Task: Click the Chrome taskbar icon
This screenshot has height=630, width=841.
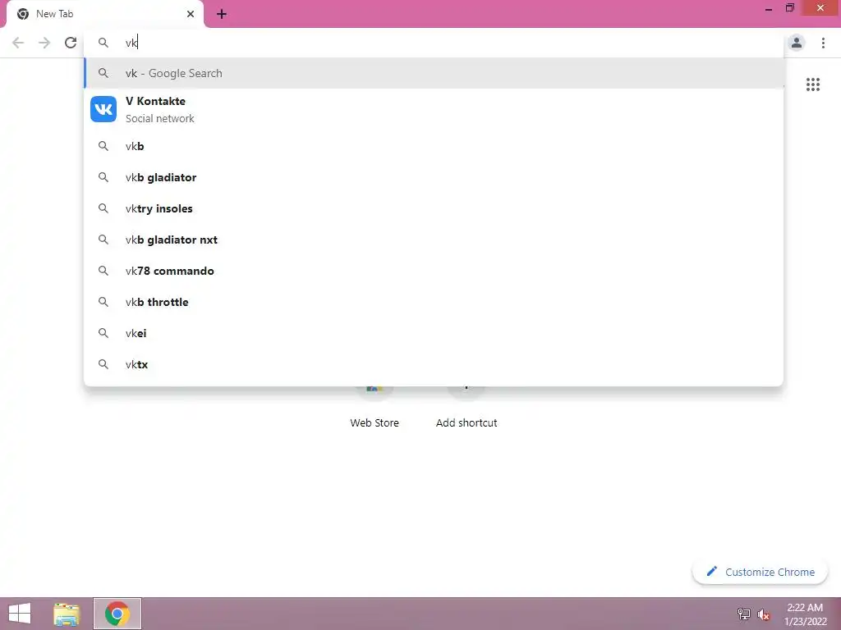Action: (x=117, y=614)
